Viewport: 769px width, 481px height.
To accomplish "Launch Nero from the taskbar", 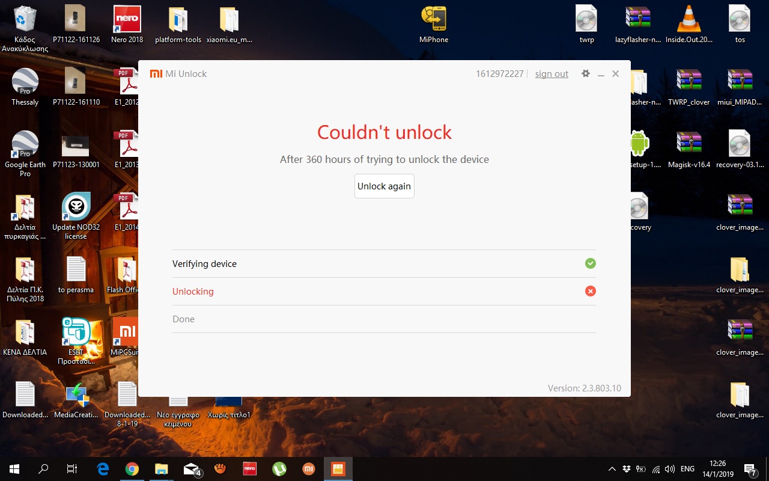I will [250, 469].
